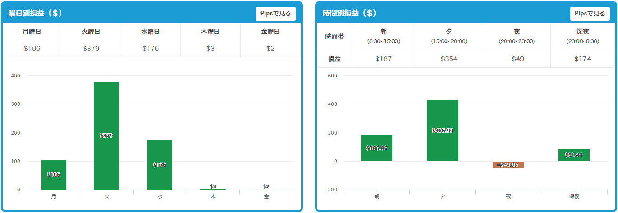This screenshot has height=213, width=618.
Task: Click the $3 data label above 木
Action: click(x=213, y=186)
